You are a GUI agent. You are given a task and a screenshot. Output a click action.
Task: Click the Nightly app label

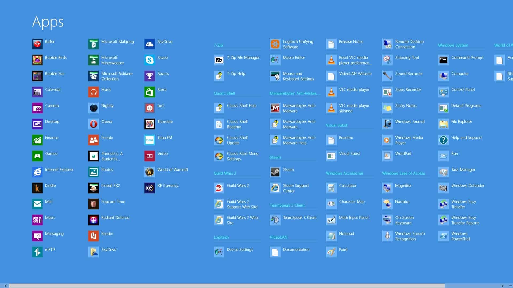click(107, 106)
